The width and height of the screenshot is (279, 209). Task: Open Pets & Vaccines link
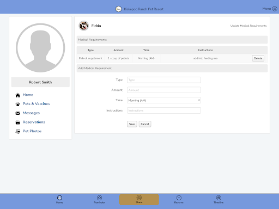(x=36, y=104)
